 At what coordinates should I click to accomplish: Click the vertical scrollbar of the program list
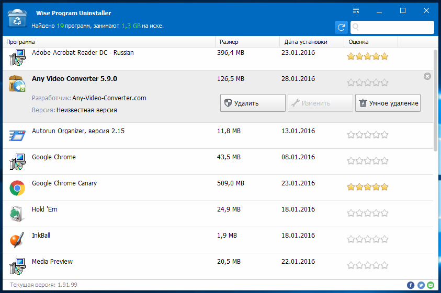click(x=436, y=101)
